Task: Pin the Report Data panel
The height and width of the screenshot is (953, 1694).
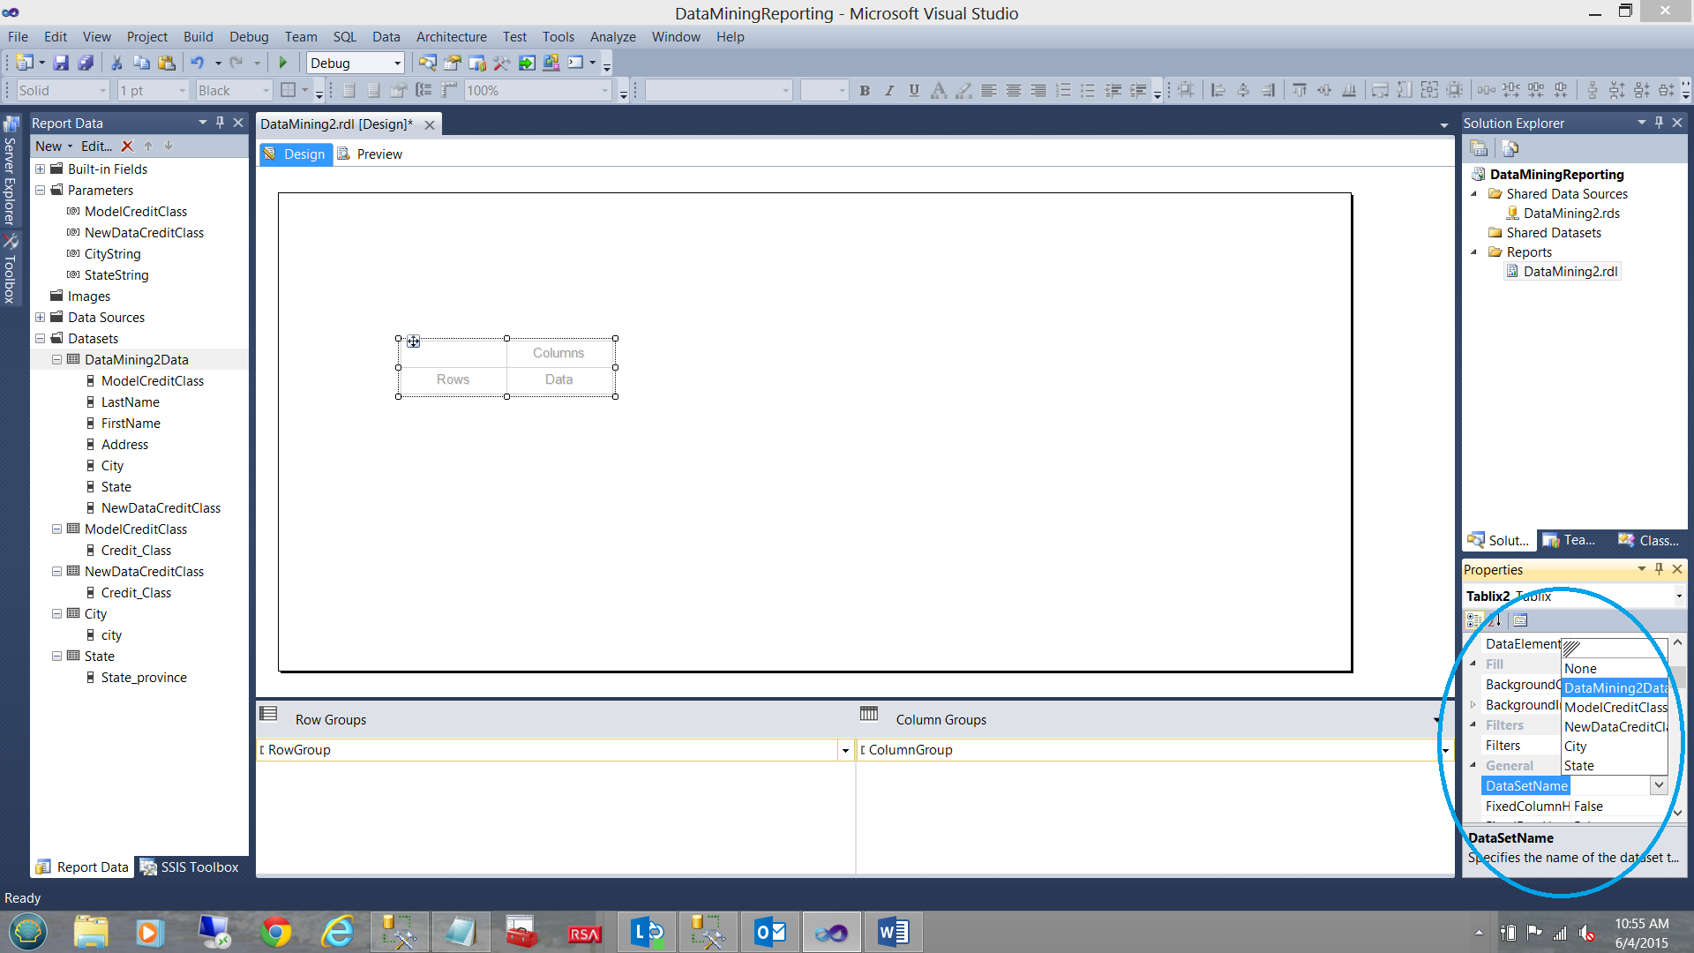Action: click(x=220, y=123)
